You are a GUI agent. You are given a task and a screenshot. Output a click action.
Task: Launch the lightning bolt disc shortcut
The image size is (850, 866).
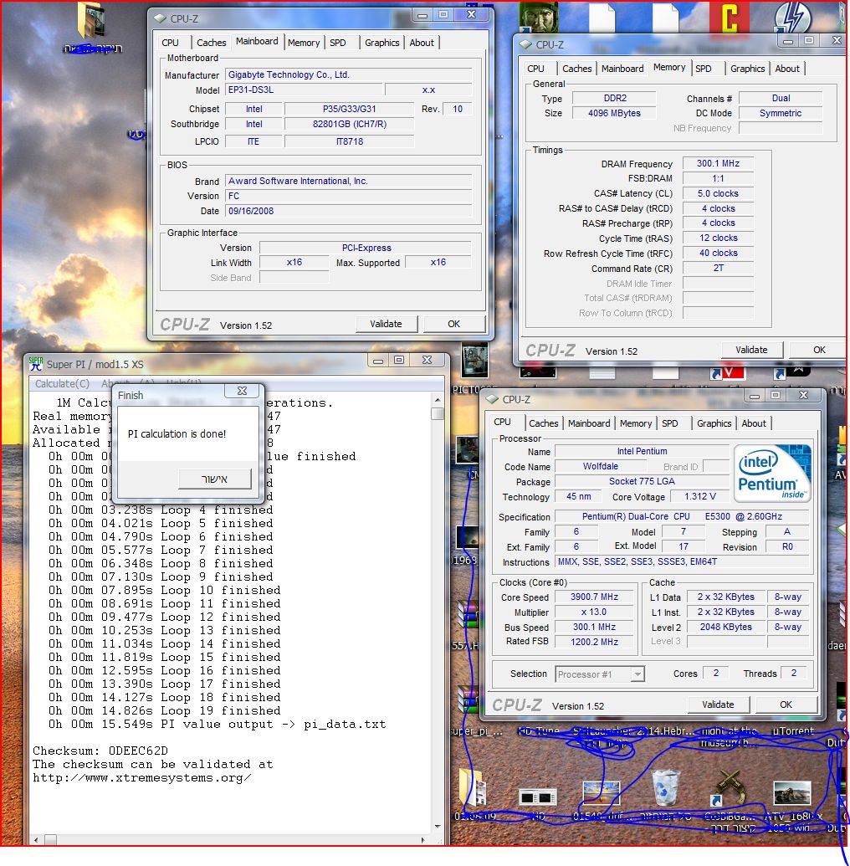[x=792, y=18]
